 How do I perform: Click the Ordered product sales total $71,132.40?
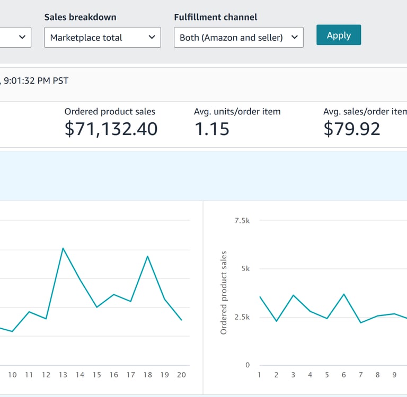(x=111, y=129)
